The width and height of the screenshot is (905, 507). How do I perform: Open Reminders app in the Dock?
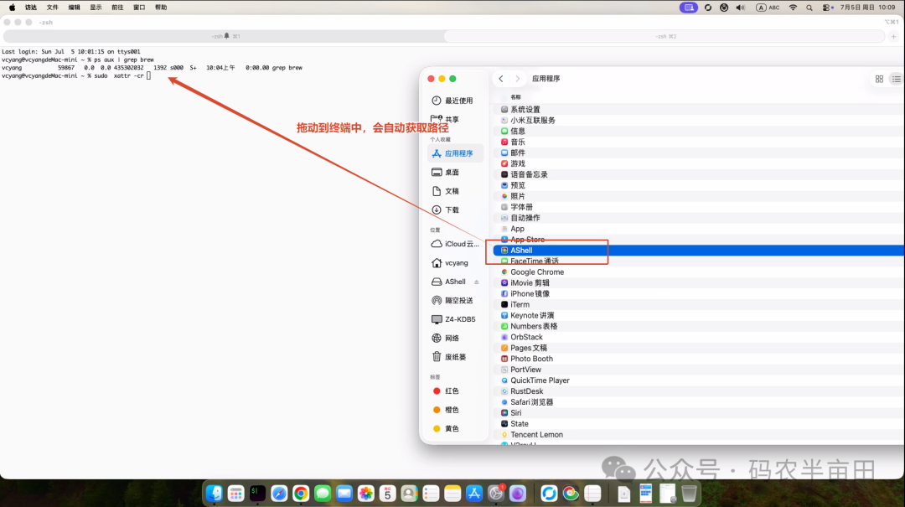432,493
